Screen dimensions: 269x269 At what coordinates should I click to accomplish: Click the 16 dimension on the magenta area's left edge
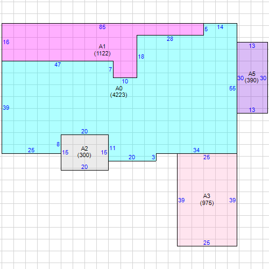click(x=6, y=42)
